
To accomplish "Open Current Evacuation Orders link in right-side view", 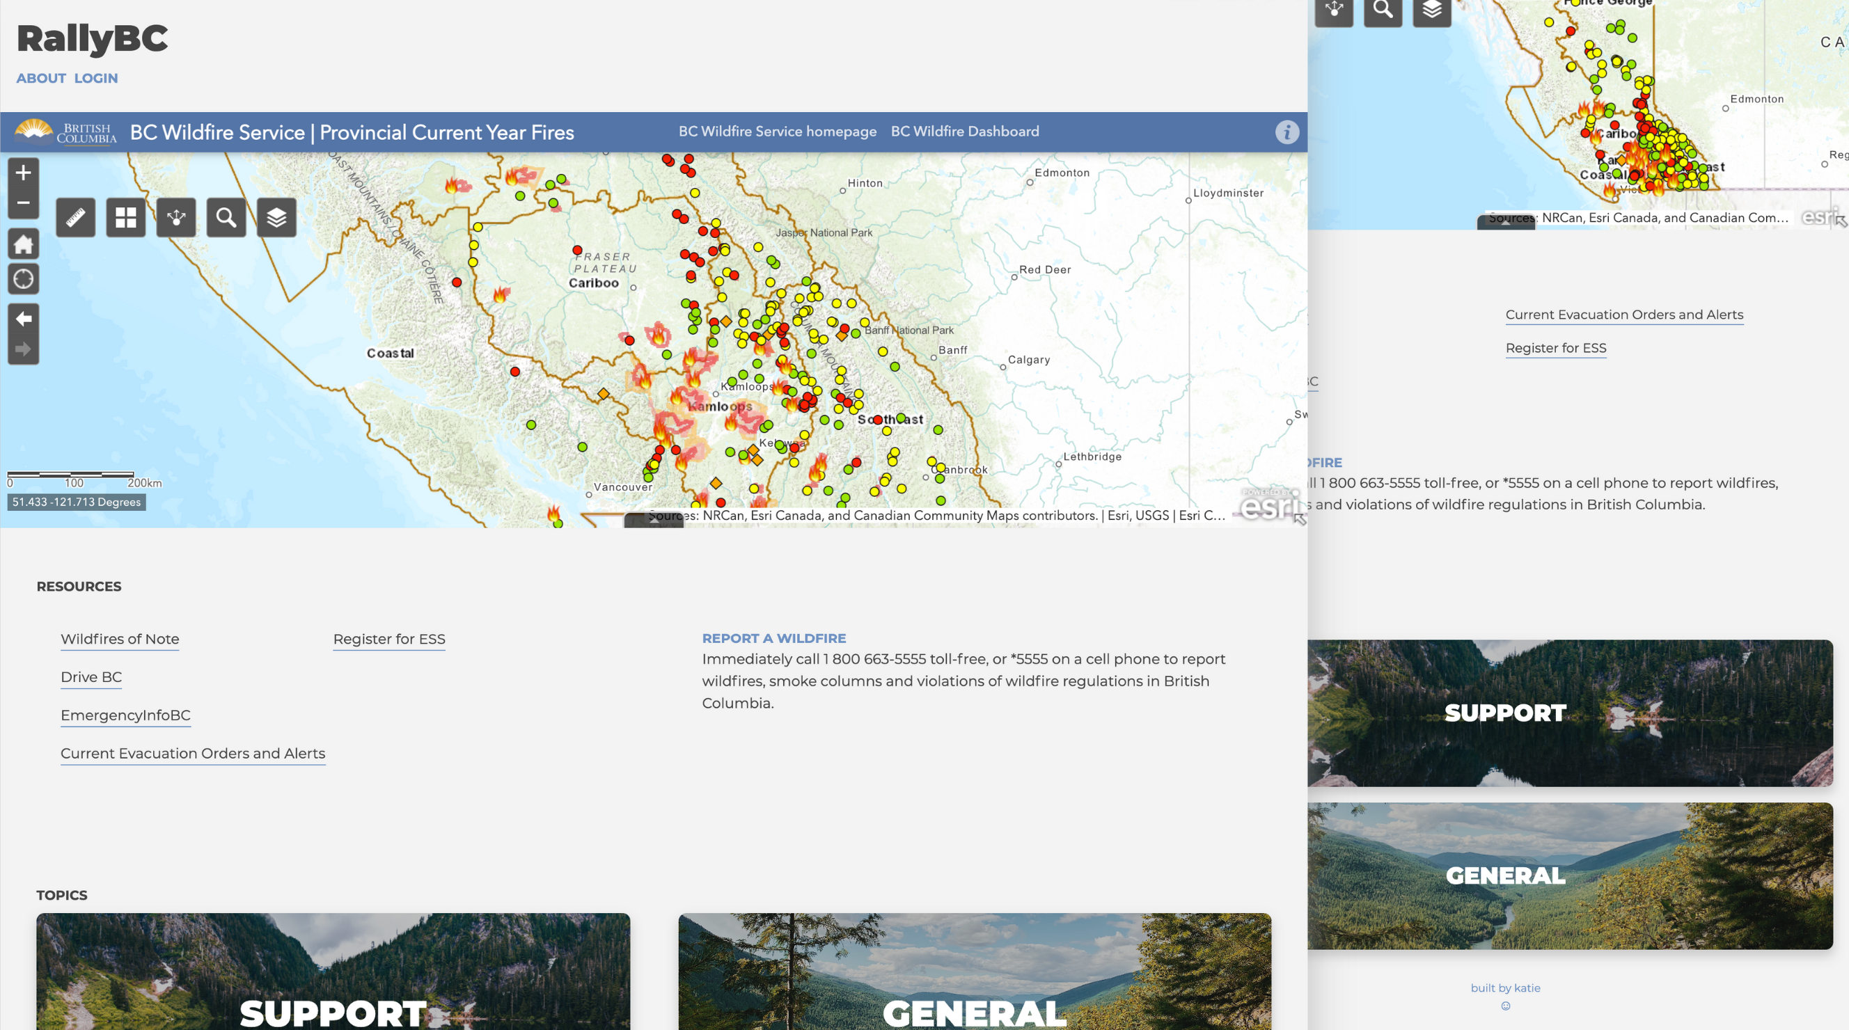I will point(1624,315).
